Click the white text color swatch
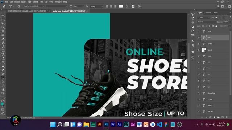 pos(121,6)
